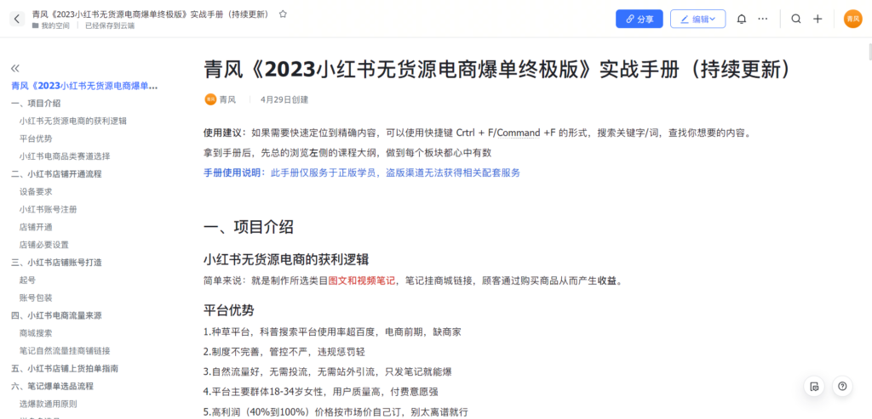
Task: Select 小红书电商品类赛道选择 in outline
Action: pos(65,156)
